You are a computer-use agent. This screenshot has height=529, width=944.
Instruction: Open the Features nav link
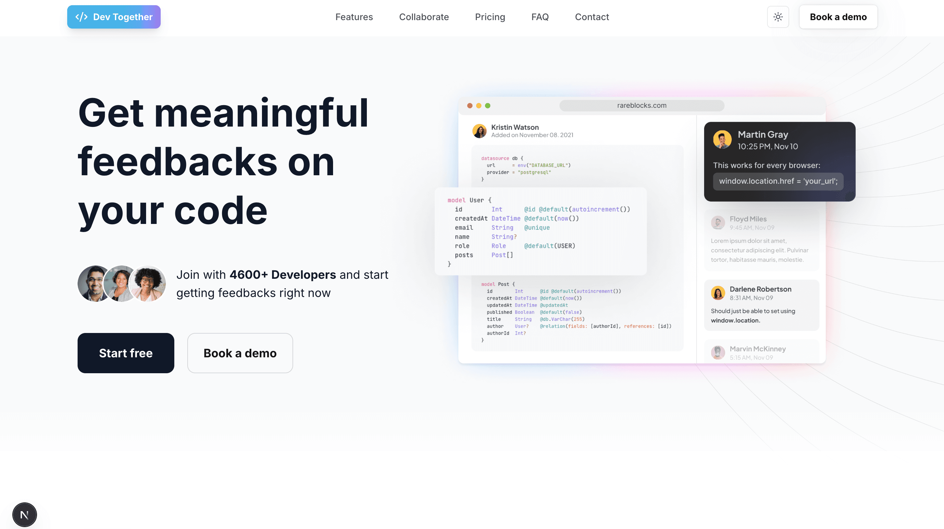tap(354, 17)
